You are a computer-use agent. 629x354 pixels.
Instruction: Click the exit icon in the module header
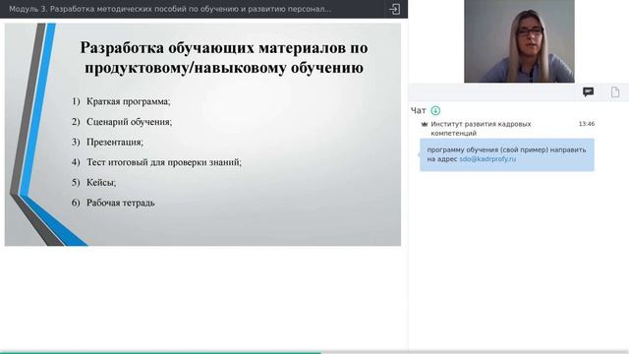[394, 9]
